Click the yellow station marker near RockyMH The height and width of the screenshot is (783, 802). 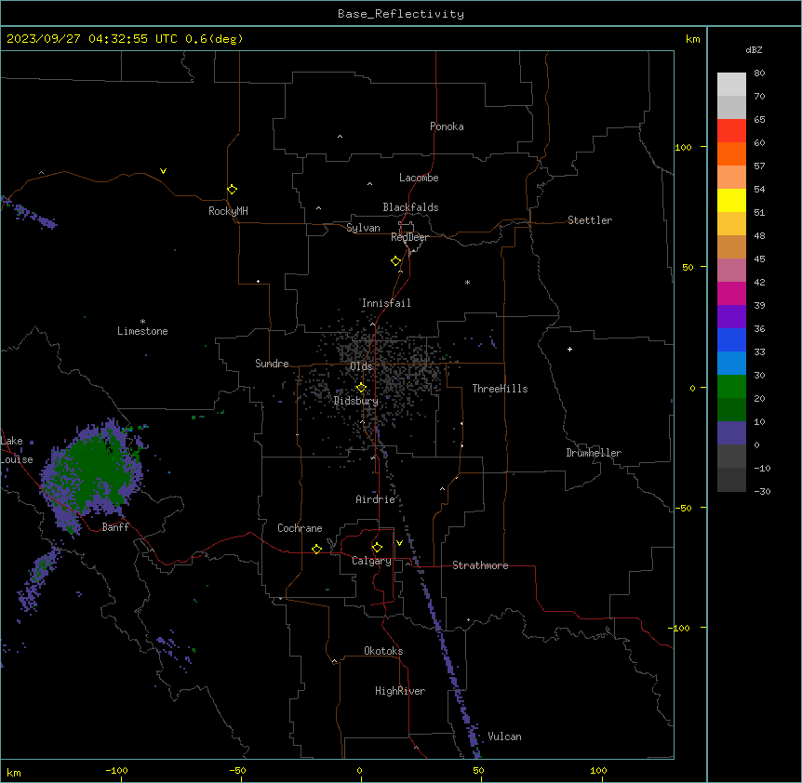point(232,190)
